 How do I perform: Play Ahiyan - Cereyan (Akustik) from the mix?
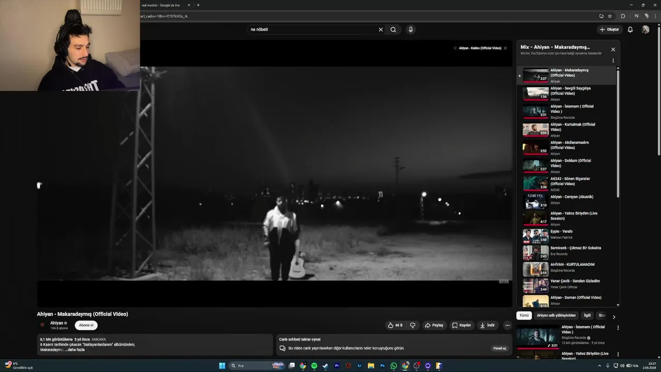[566, 200]
